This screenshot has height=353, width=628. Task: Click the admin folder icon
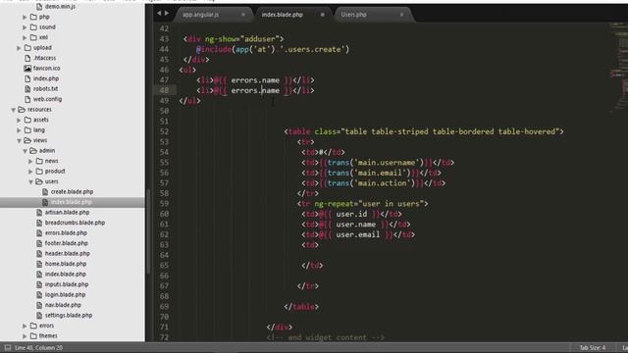tap(33, 151)
